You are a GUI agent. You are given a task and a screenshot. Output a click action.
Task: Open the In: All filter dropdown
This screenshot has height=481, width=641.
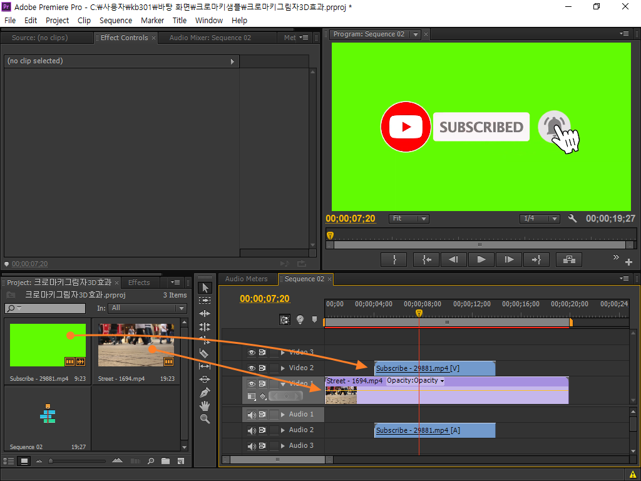pyautogui.click(x=147, y=308)
